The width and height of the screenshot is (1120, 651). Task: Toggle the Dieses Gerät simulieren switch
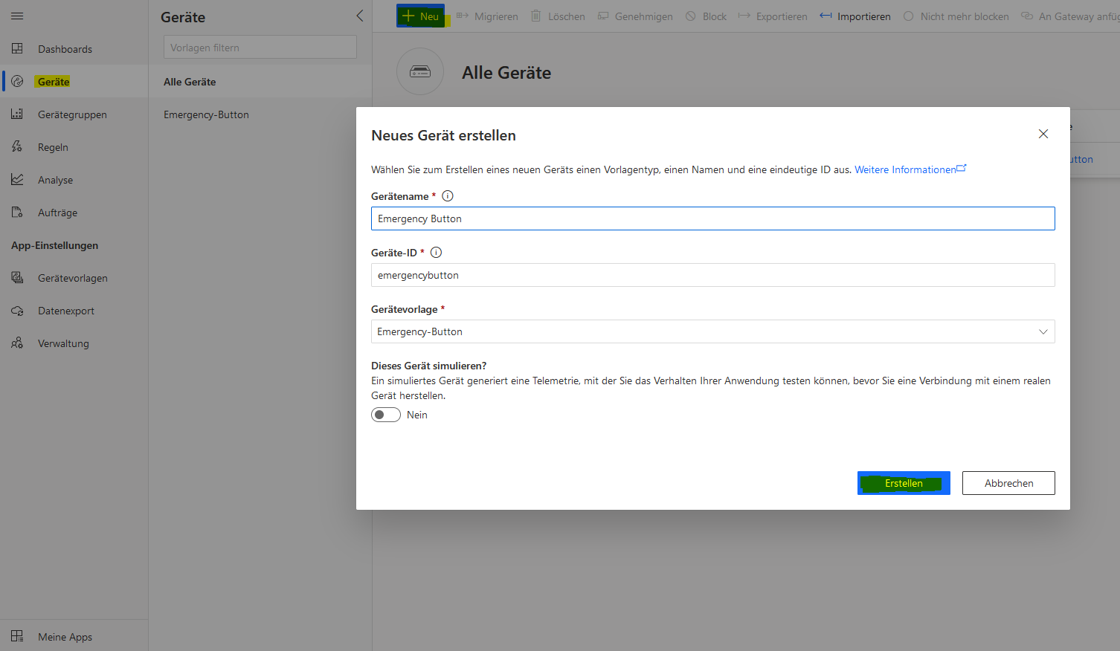(386, 415)
